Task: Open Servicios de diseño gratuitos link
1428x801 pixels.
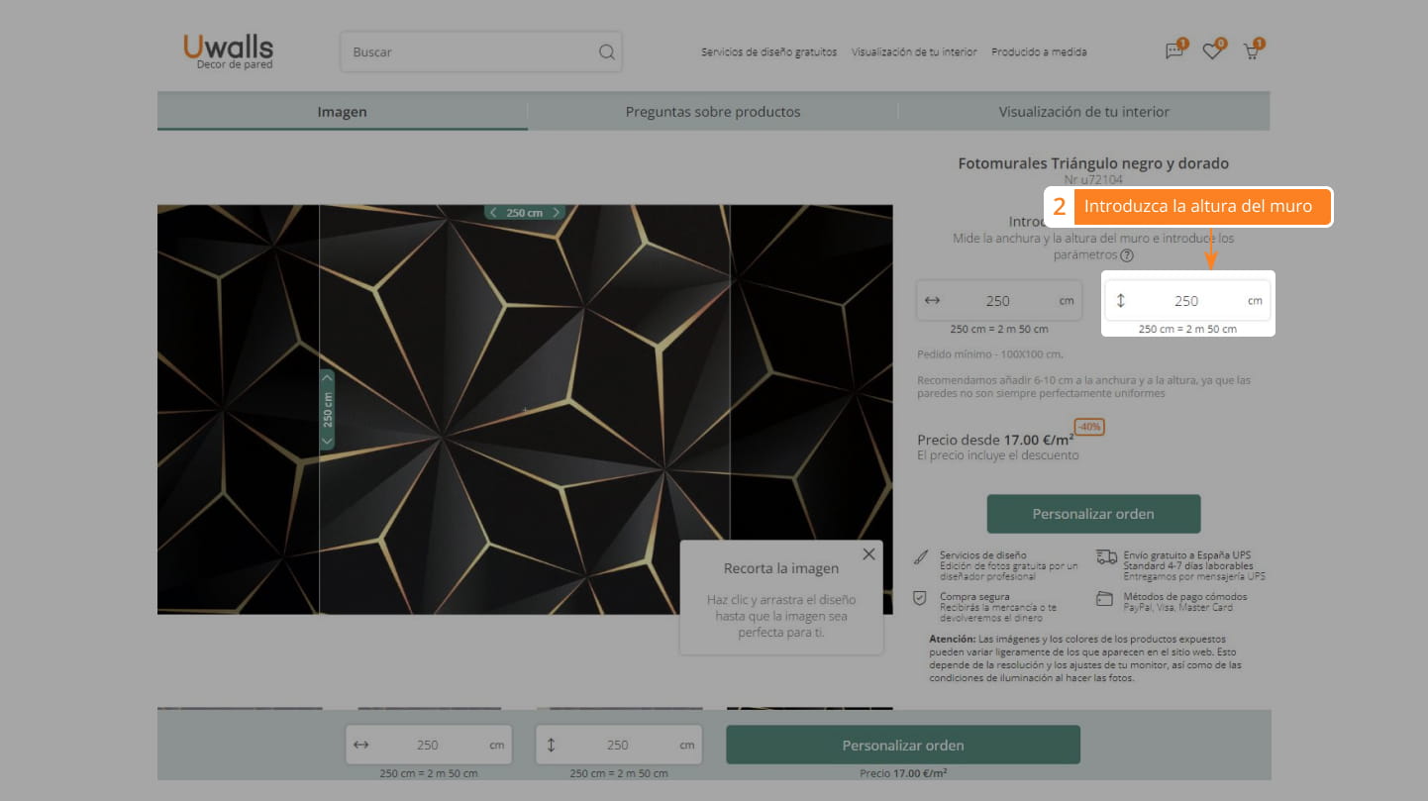Action: coord(768,52)
